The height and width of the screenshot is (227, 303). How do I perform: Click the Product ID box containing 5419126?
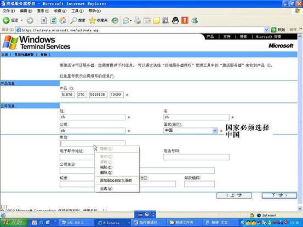(x=98, y=95)
